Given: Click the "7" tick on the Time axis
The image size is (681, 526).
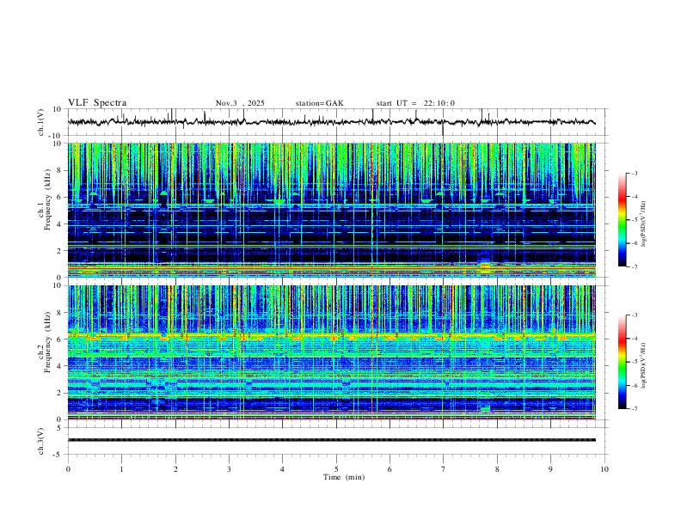Looking at the screenshot, I should 444,469.
